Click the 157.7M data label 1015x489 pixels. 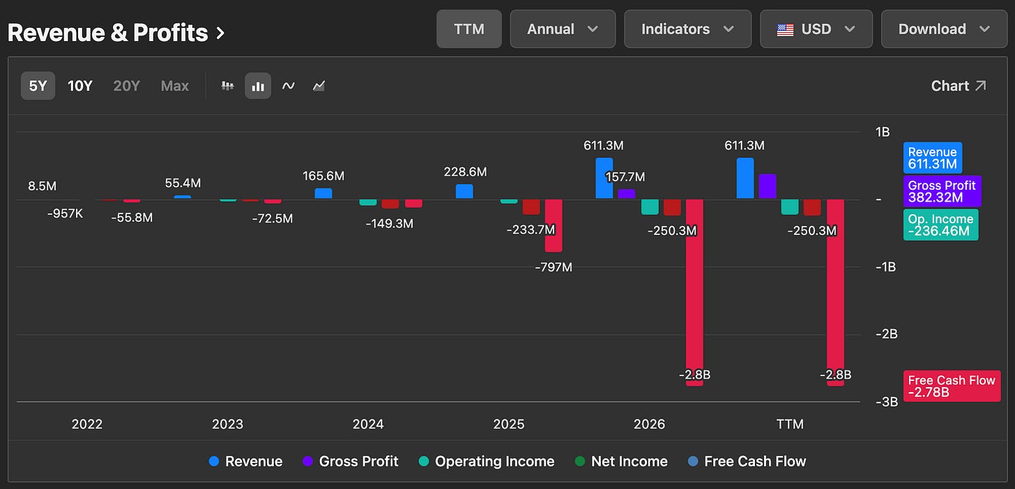pyautogui.click(x=625, y=176)
